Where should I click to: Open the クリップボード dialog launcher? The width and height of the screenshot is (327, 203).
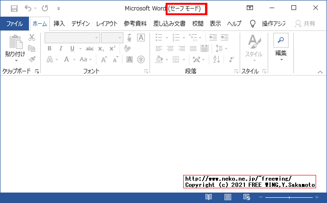37,71
